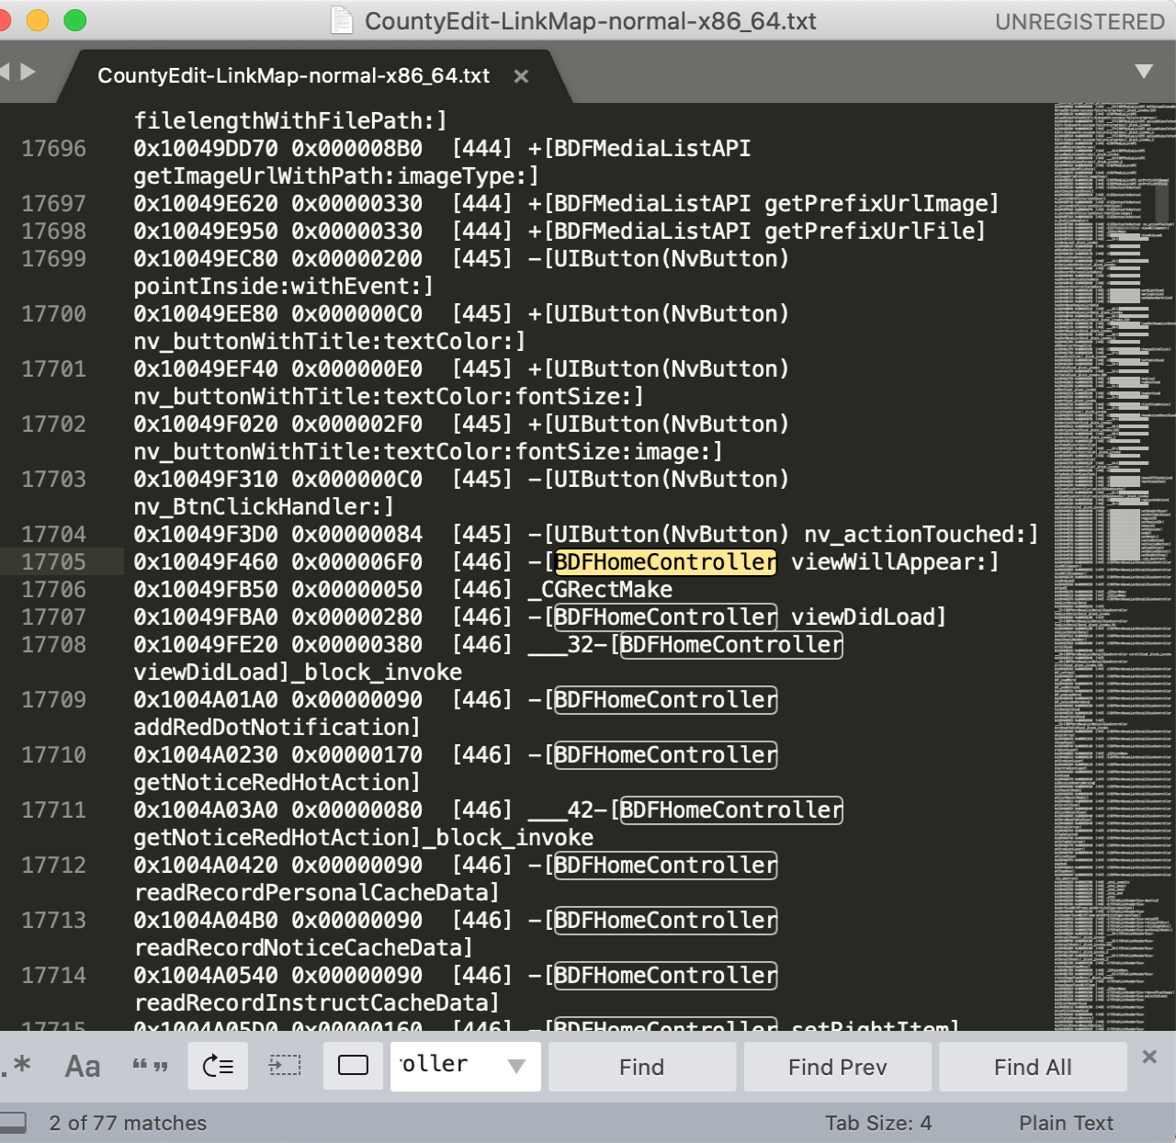The height and width of the screenshot is (1143, 1176).
Task: Toggle regular expression search mode
Action: pyautogui.click(x=16, y=1066)
